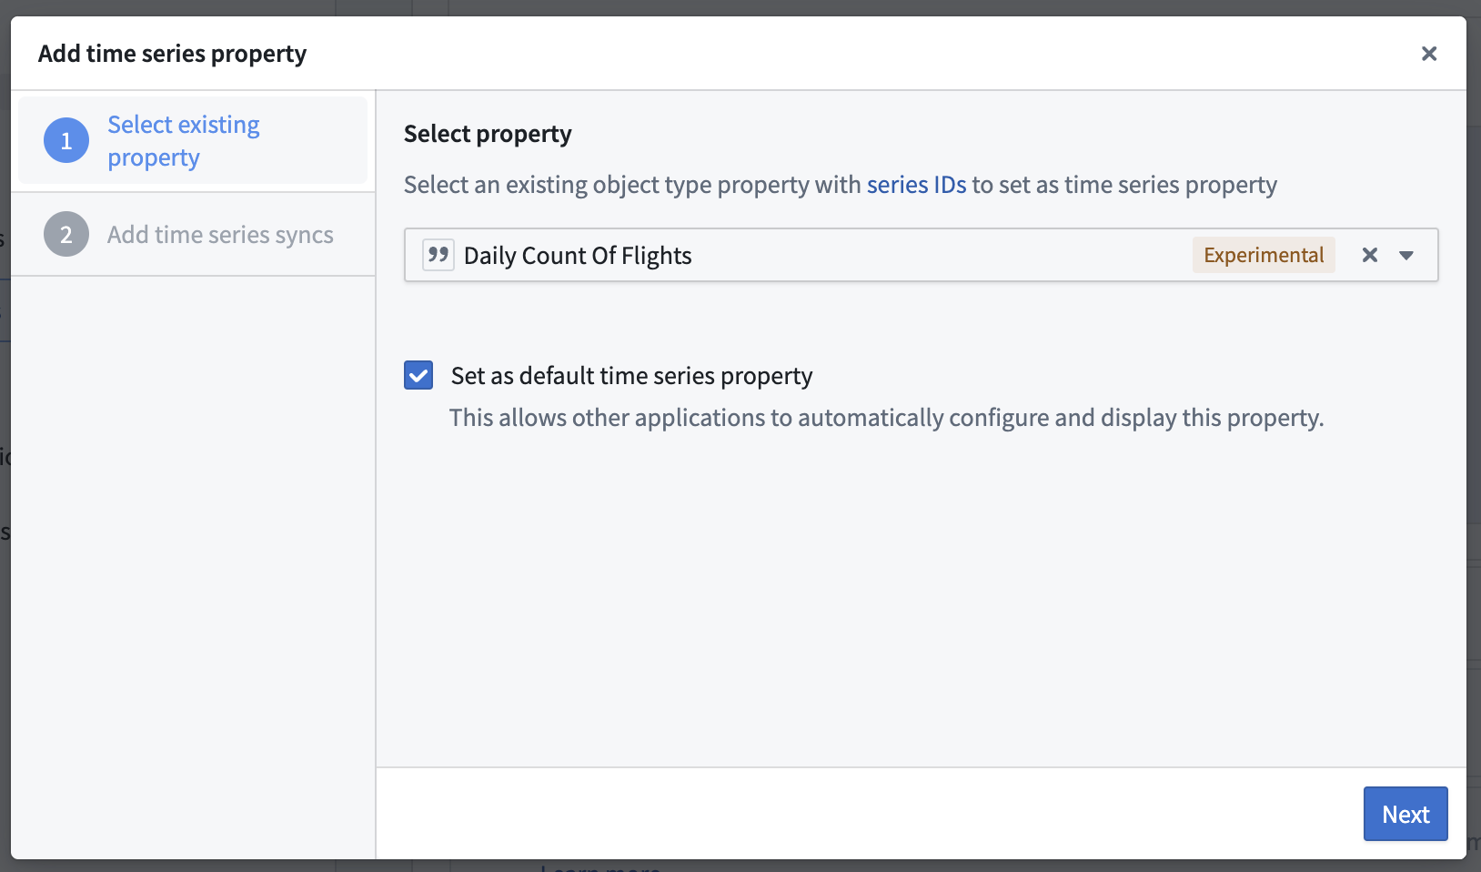Click the string type quote icon
The image size is (1481, 872).
click(x=438, y=255)
